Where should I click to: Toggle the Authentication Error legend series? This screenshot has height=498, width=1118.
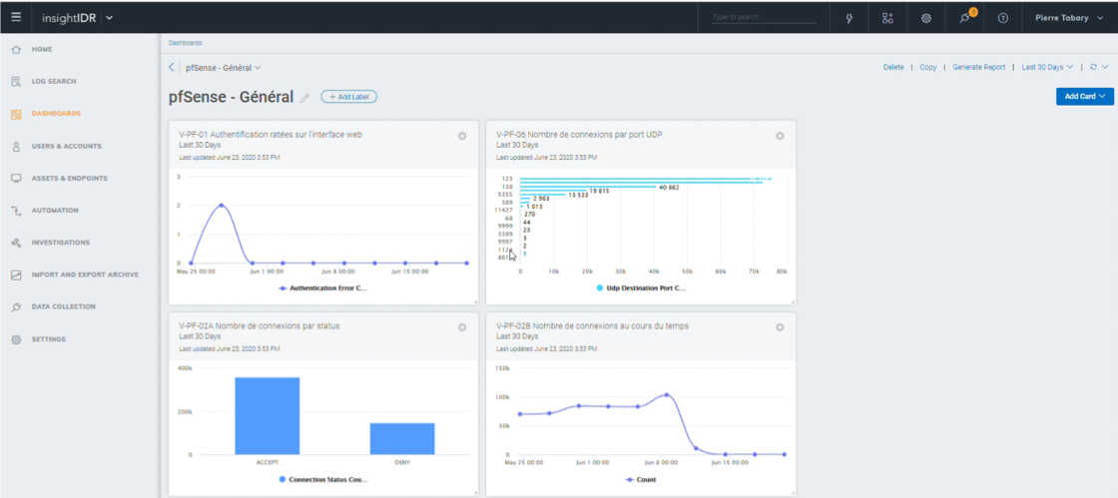(323, 288)
